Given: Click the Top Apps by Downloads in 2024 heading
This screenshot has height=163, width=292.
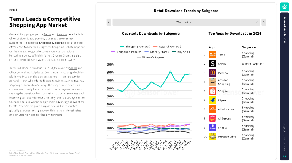Looking at the screenshot, I should tap(235, 34).
